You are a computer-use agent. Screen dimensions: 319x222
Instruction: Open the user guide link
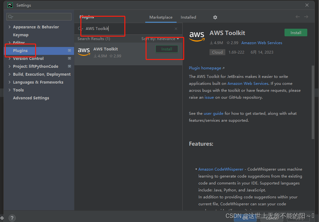point(213,113)
